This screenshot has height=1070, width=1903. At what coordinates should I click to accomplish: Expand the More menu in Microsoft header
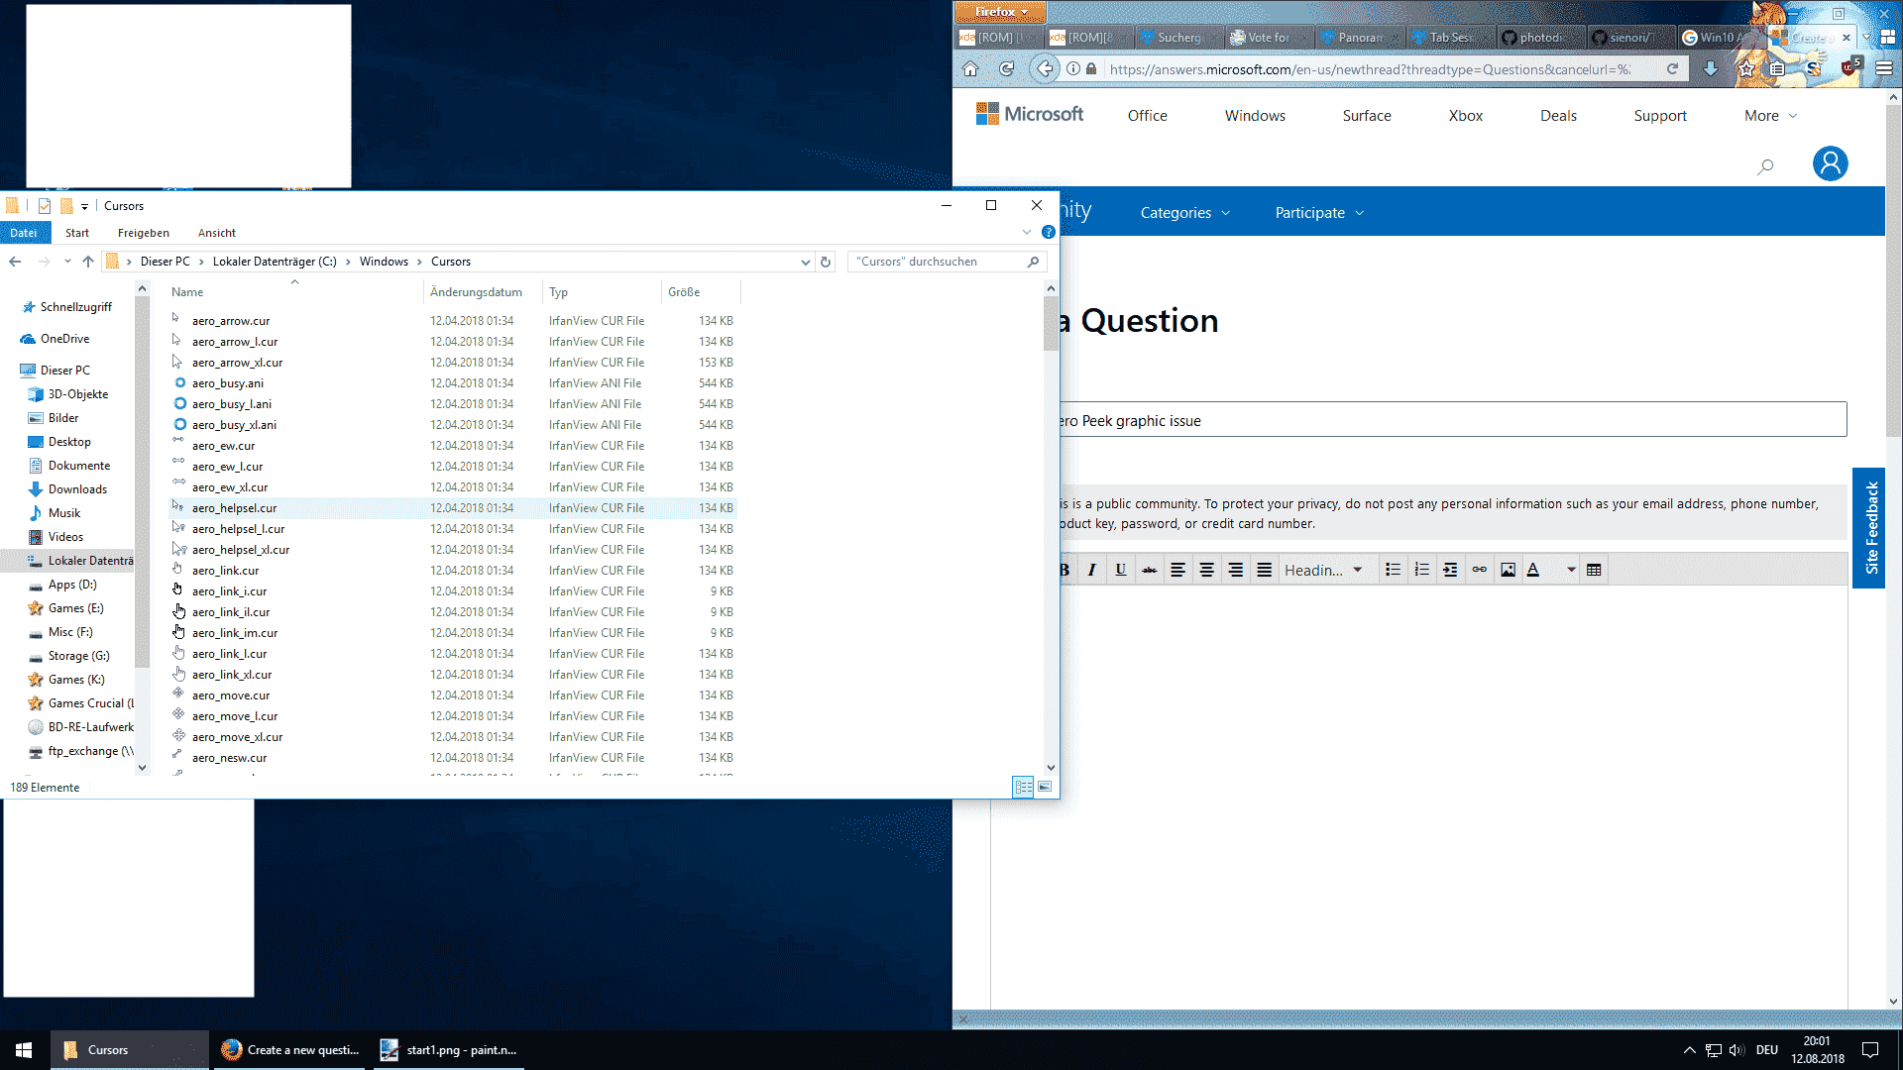[x=1770, y=116]
